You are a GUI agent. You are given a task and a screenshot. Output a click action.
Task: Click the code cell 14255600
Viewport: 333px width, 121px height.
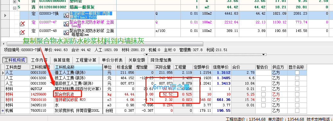click(x=42, y=94)
